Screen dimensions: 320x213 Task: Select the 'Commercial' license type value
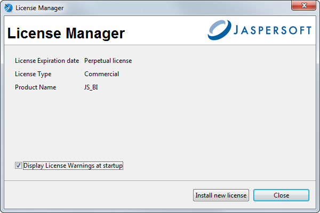pos(101,74)
